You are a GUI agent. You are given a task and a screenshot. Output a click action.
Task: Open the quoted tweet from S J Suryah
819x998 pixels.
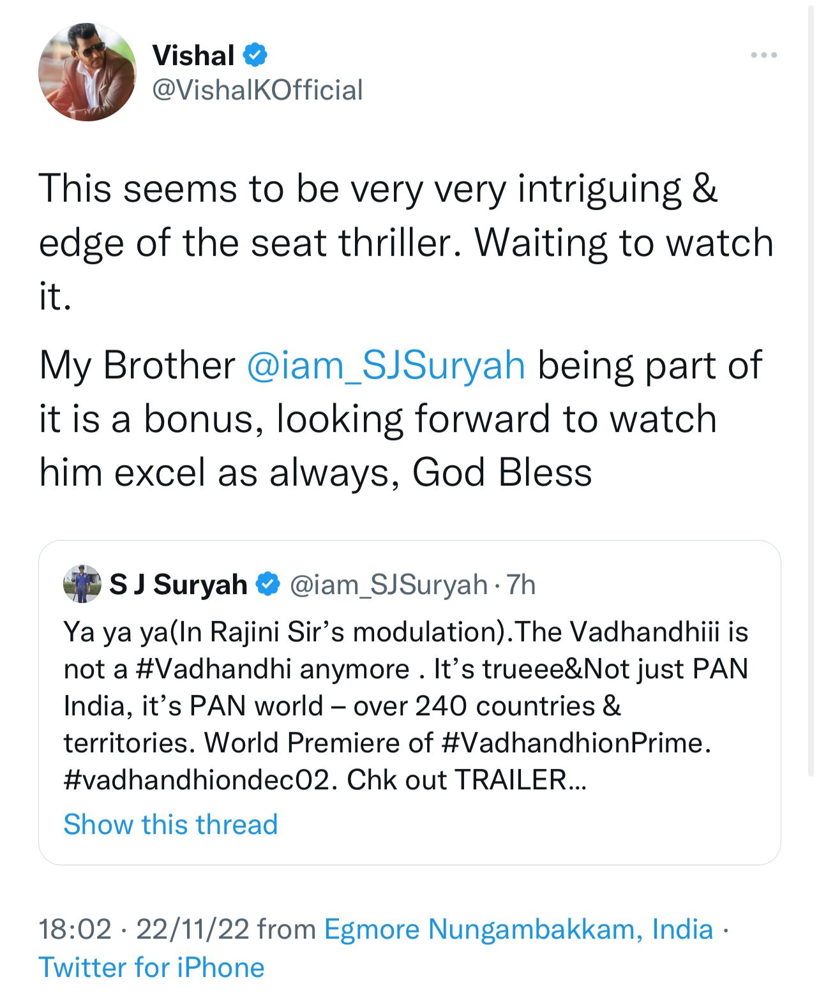pyautogui.click(x=409, y=702)
